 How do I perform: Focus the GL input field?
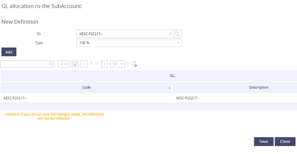click(x=123, y=34)
